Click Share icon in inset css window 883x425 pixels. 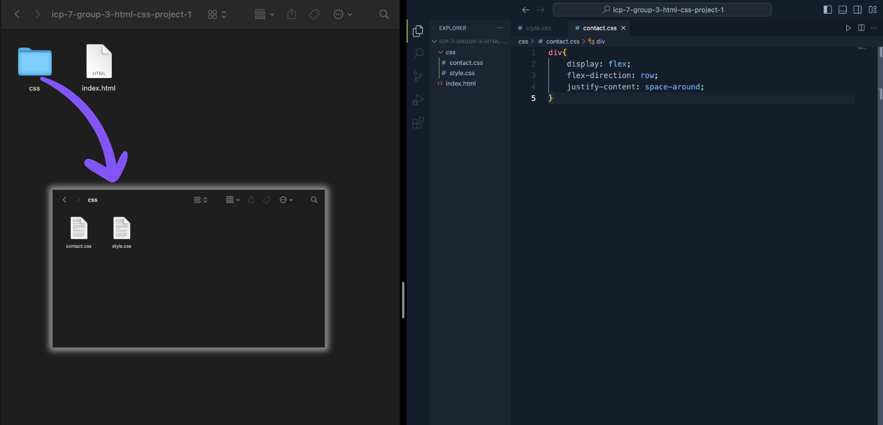(x=251, y=199)
